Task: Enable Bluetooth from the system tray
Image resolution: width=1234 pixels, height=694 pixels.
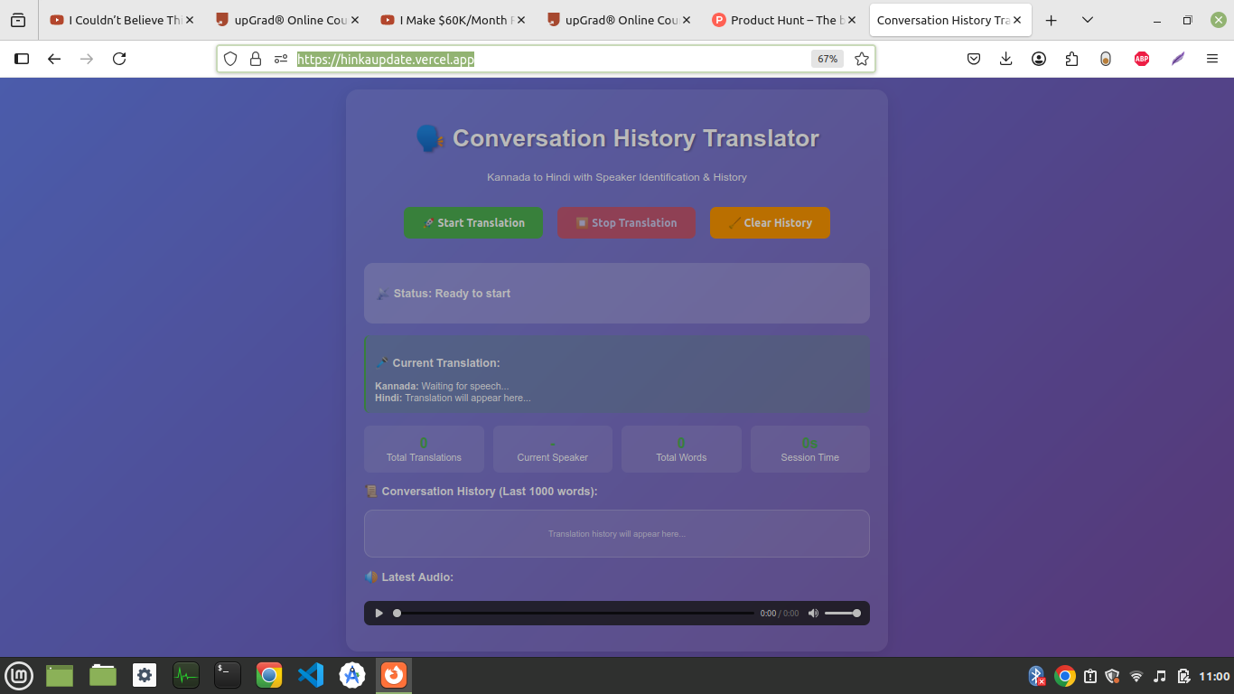Action: 1035,675
